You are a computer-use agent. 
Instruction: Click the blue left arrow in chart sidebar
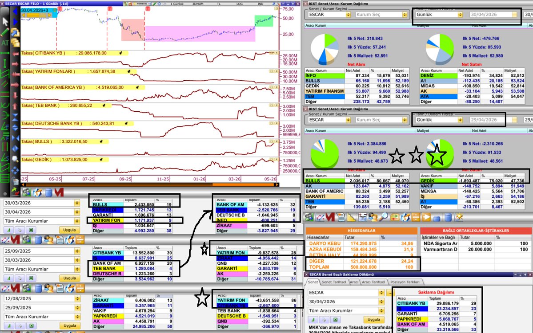[15, 12]
